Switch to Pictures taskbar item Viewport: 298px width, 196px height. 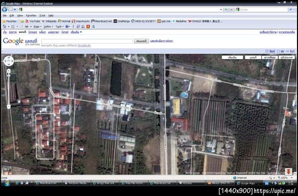click(x=191, y=183)
